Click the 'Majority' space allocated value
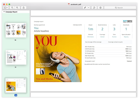The width and height of the screenshot is (140, 100). pyautogui.click(x=126, y=37)
